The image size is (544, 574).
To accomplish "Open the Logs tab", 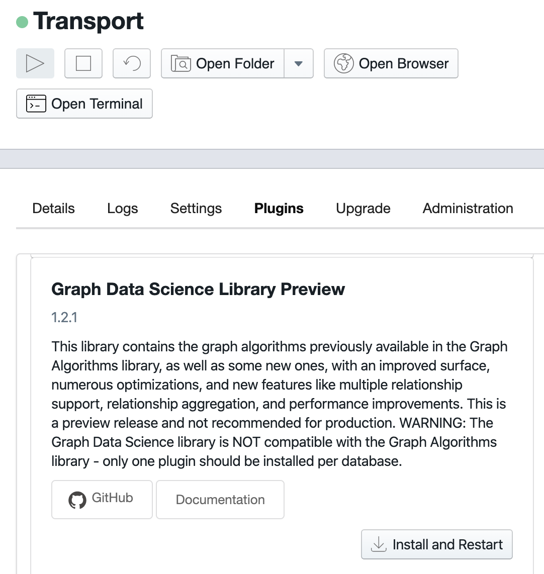I will pyautogui.click(x=123, y=208).
